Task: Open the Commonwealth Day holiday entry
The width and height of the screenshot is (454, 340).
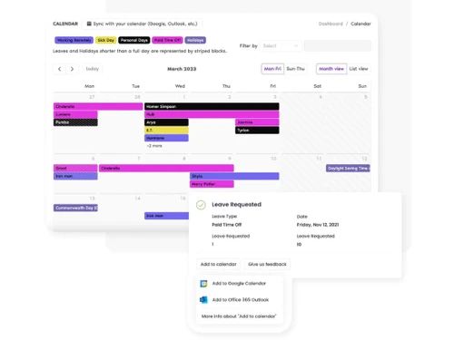Action: click(x=75, y=208)
